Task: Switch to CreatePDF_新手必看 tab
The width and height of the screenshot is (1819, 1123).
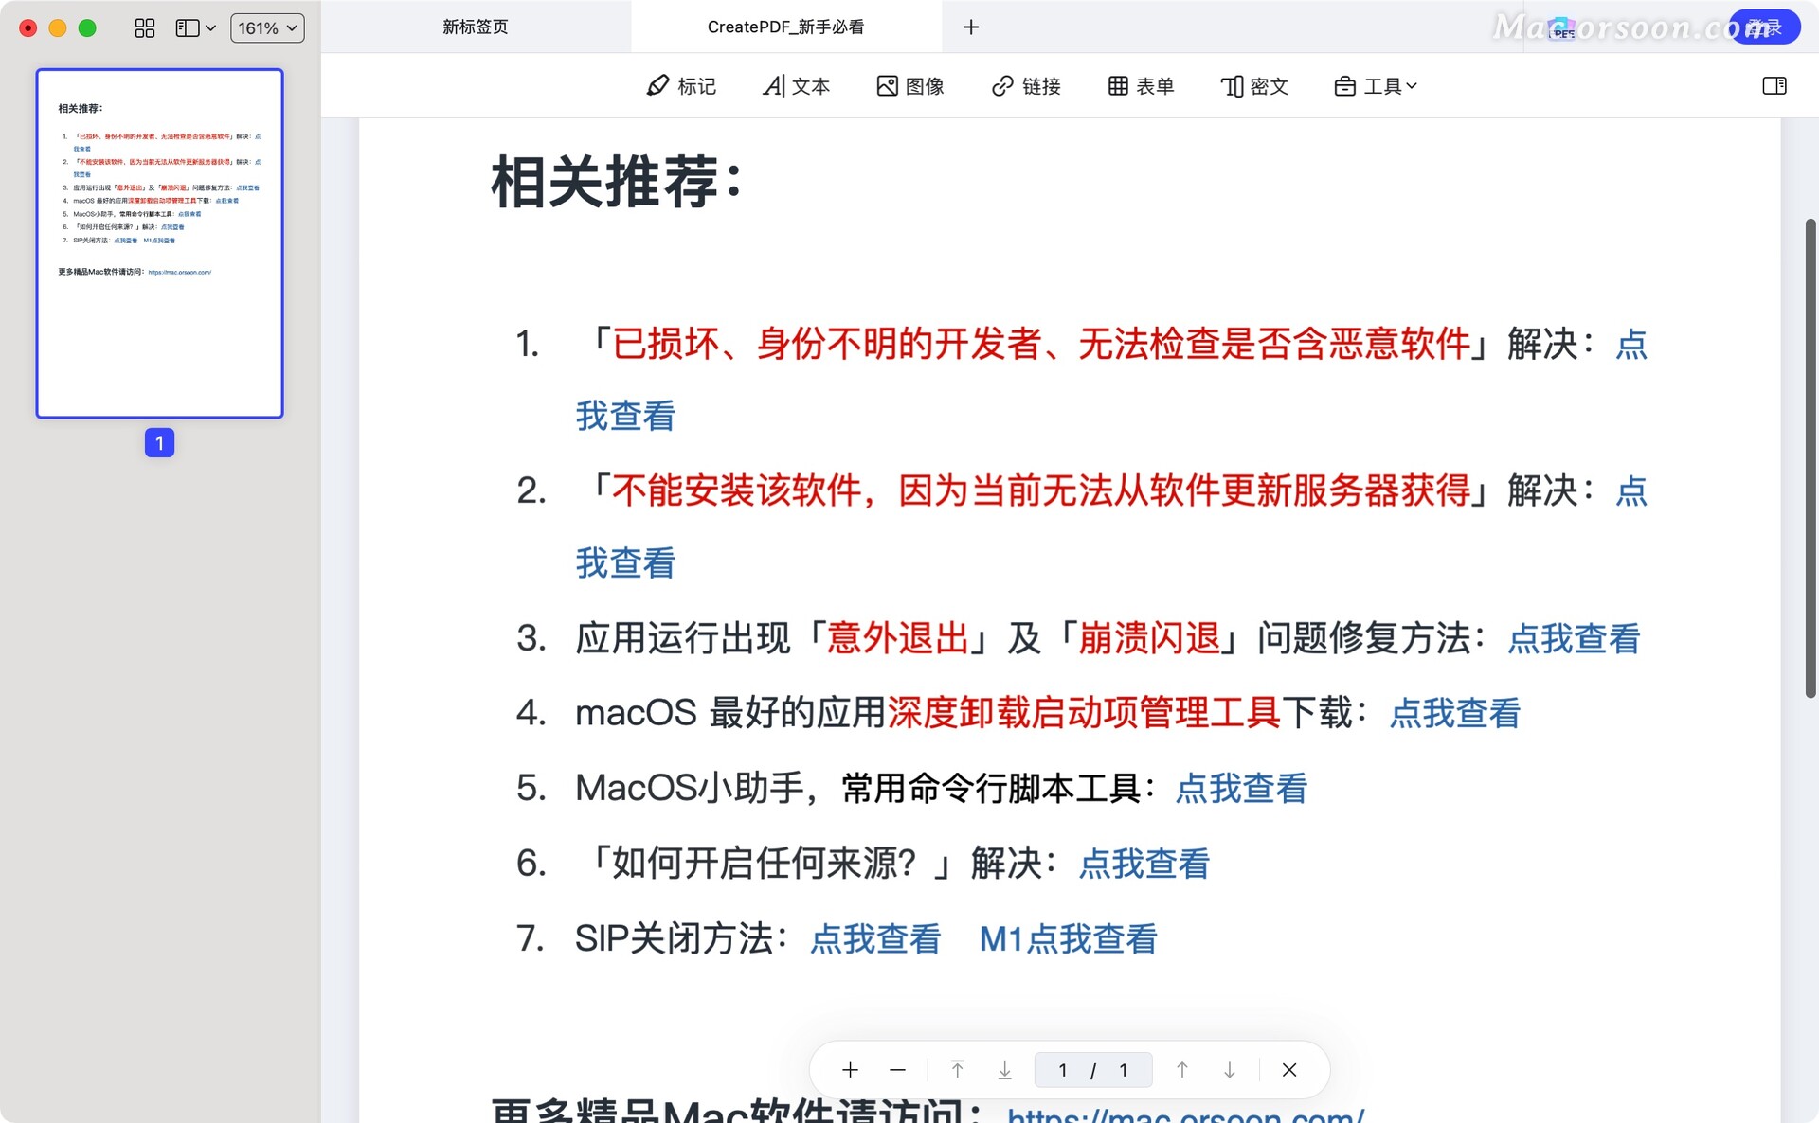Action: (785, 27)
